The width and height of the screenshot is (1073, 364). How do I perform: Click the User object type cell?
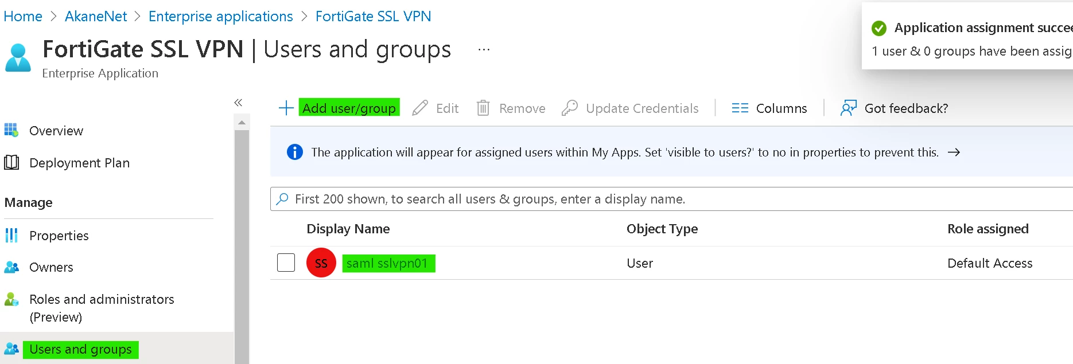[x=640, y=263]
